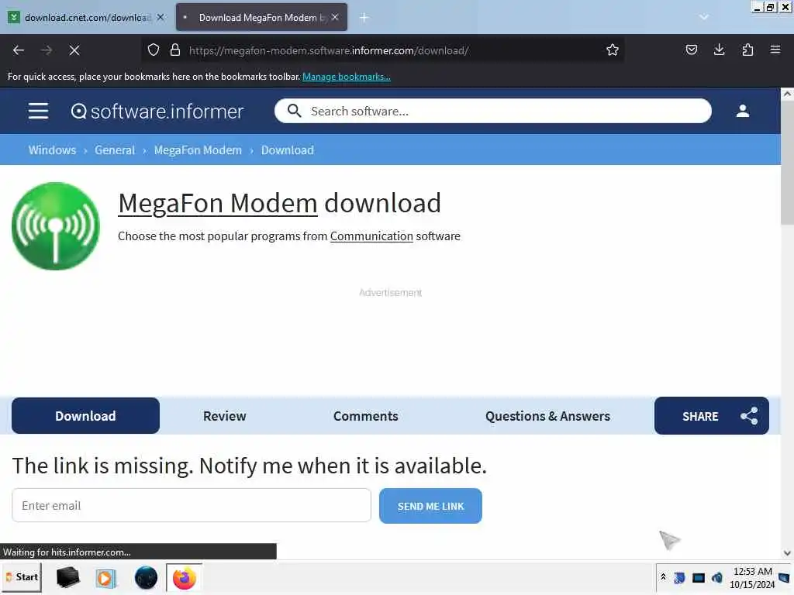Viewport: 794px width, 595px height.
Task: Go to Windows breadcrumb
Action: click(x=52, y=150)
